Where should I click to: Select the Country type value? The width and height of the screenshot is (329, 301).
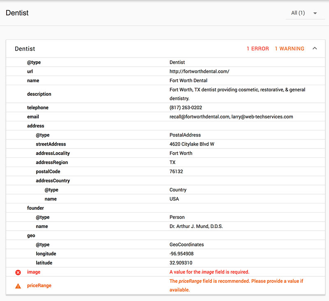click(178, 190)
